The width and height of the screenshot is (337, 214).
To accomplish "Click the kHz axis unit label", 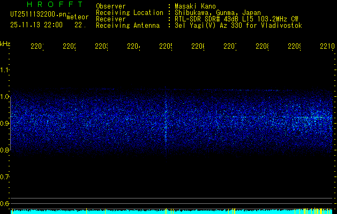I will click(x=5, y=44).
